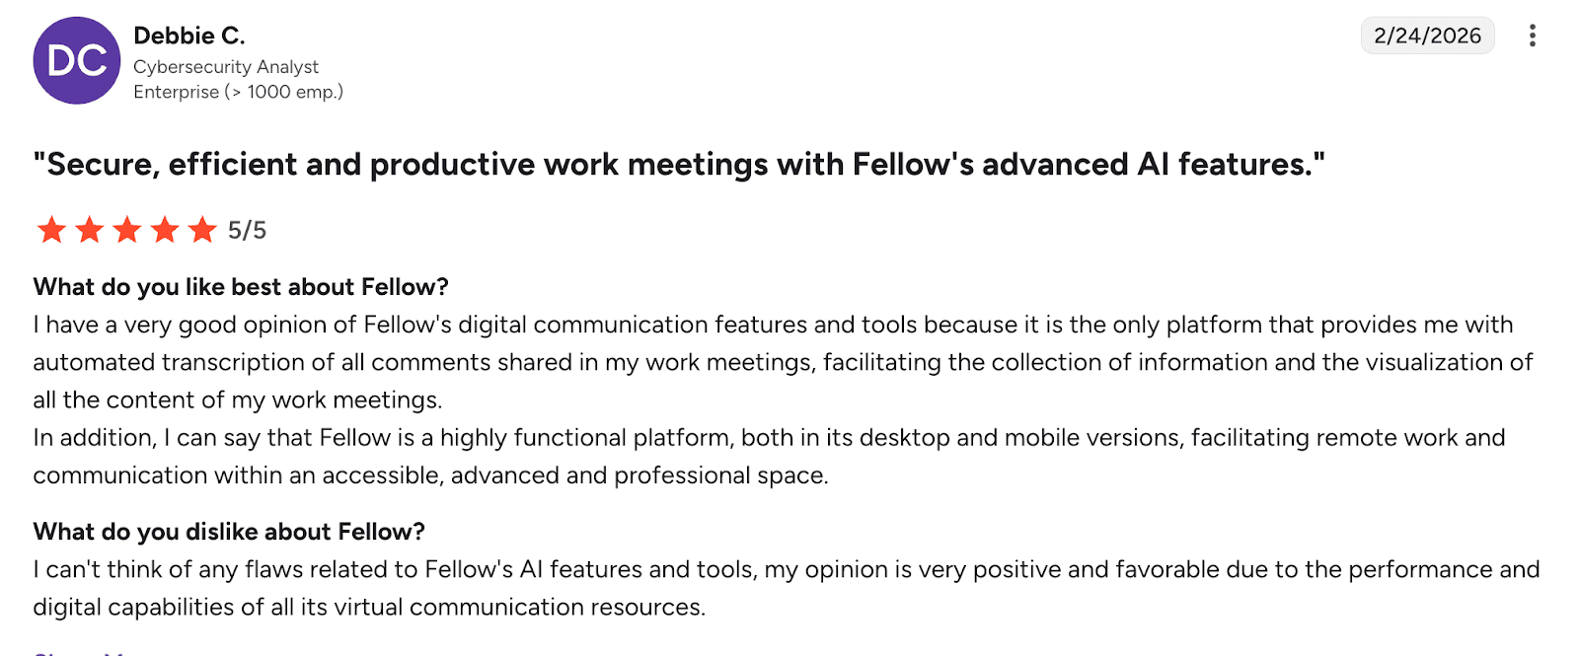Click the purple DC avatar
The width and height of the screenshot is (1579, 656).
click(x=77, y=61)
